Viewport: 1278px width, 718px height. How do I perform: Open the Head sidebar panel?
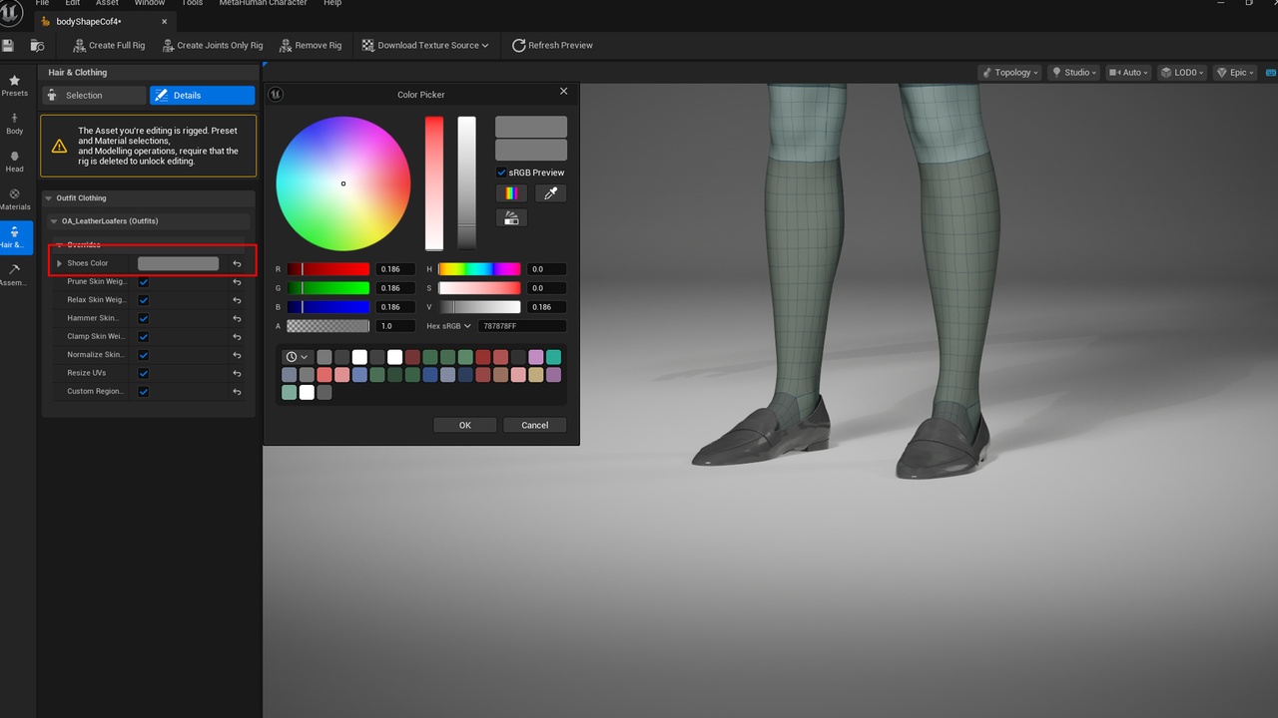14,162
